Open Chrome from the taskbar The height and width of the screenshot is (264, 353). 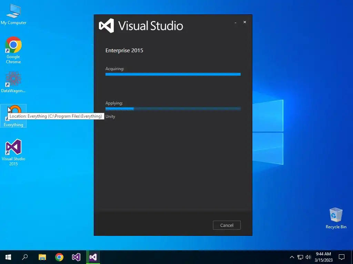[59, 257]
